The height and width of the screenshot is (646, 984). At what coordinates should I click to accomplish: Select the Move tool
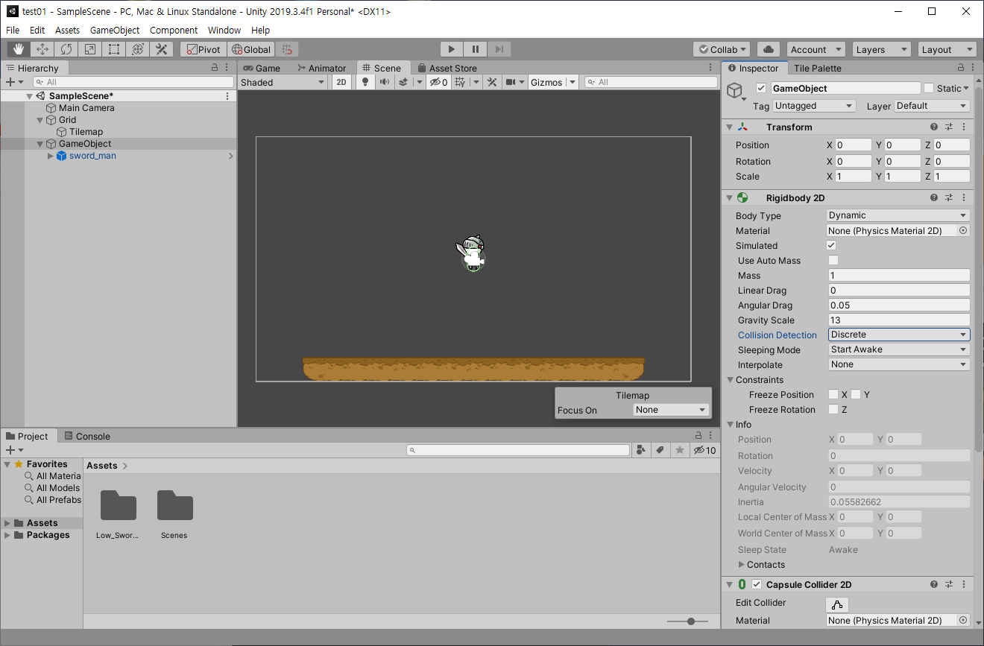[x=42, y=48]
